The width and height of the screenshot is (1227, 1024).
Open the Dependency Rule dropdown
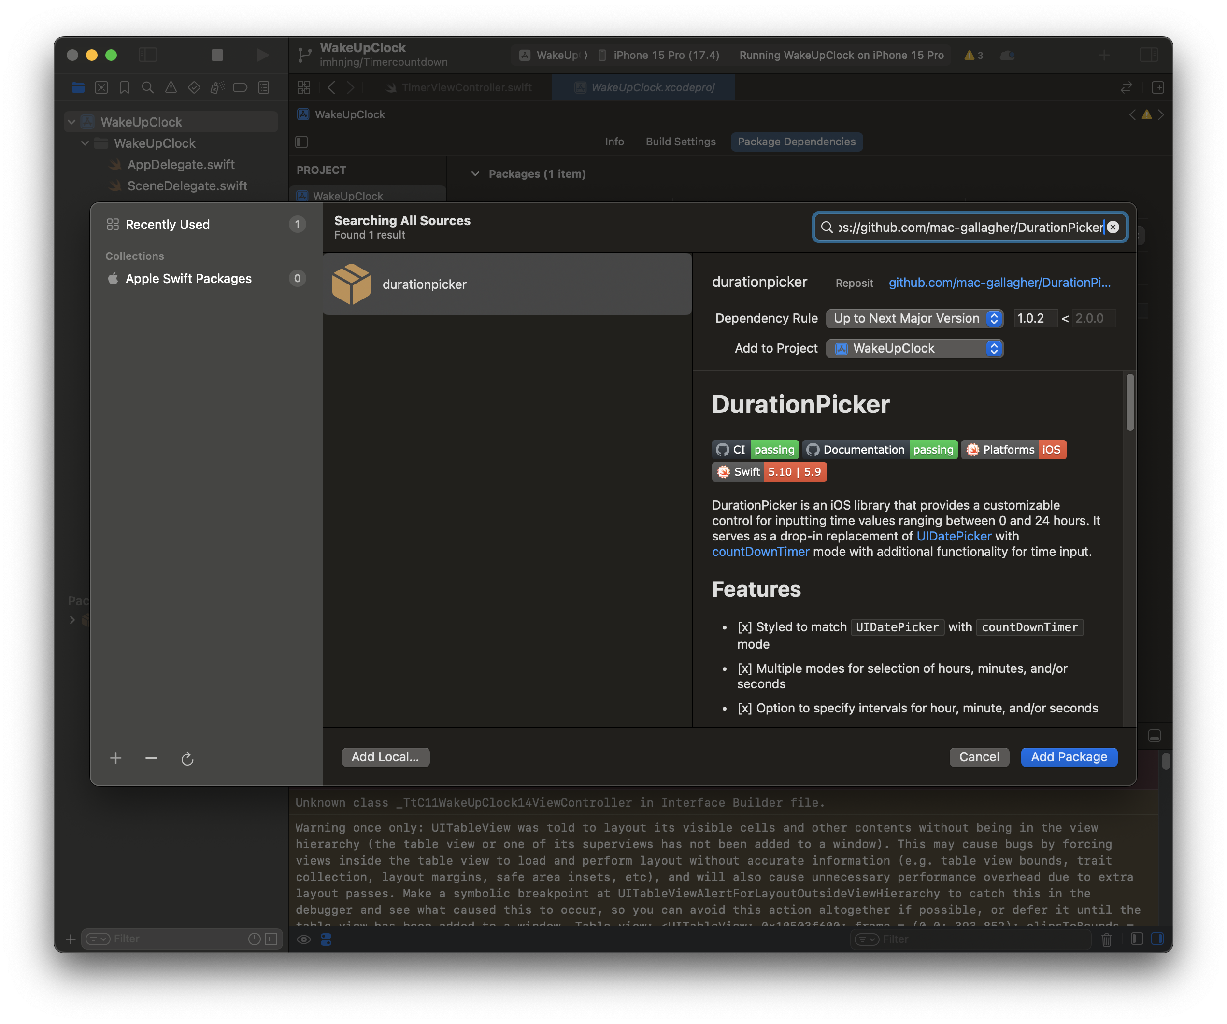pos(914,318)
